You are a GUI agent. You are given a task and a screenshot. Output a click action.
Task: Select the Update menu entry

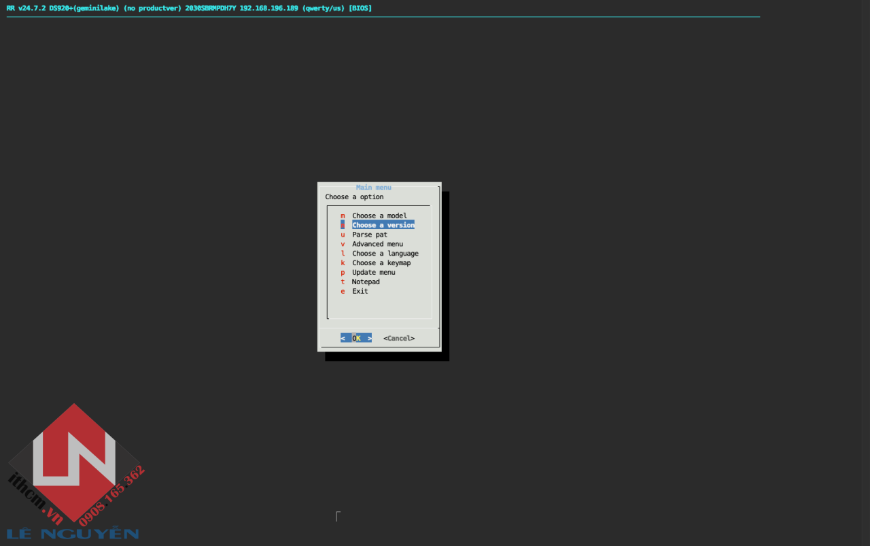[372, 272]
